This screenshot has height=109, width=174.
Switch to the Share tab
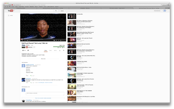tap(50, 50)
